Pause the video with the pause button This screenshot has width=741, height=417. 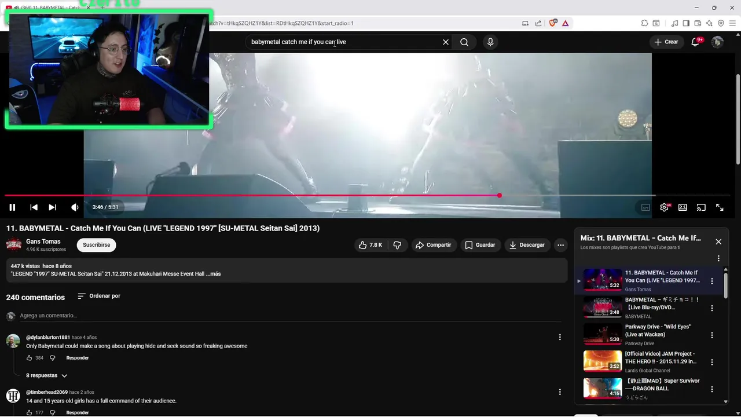[12, 207]
